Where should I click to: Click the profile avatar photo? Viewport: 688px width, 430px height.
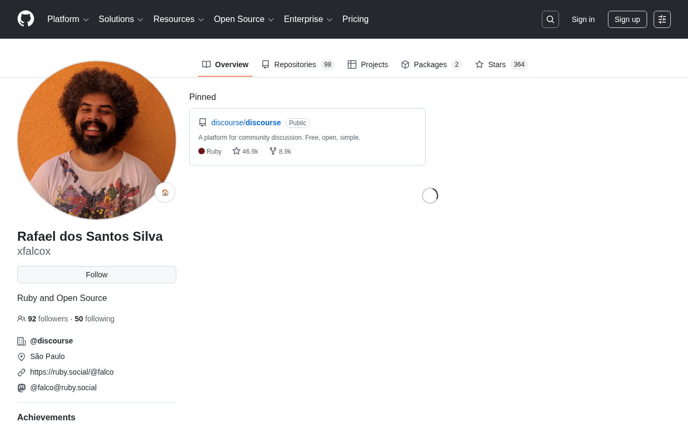[x=97, y=140]
